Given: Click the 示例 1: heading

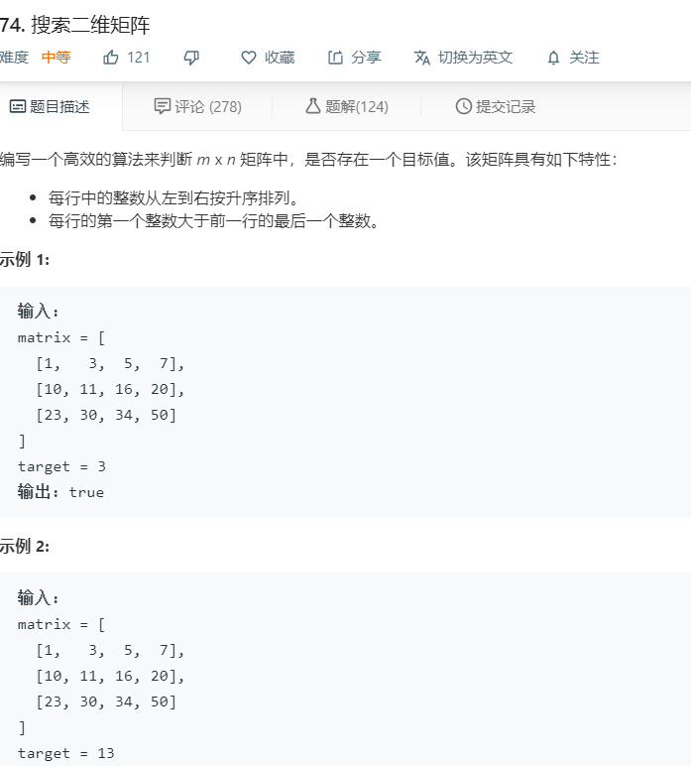Looking at the screenshot, I should [x=25, y=259].
